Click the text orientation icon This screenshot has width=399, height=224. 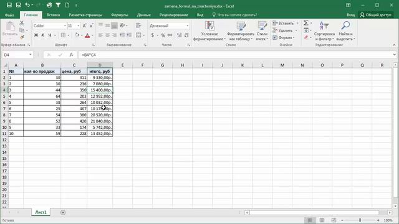[x=122, y=26]
